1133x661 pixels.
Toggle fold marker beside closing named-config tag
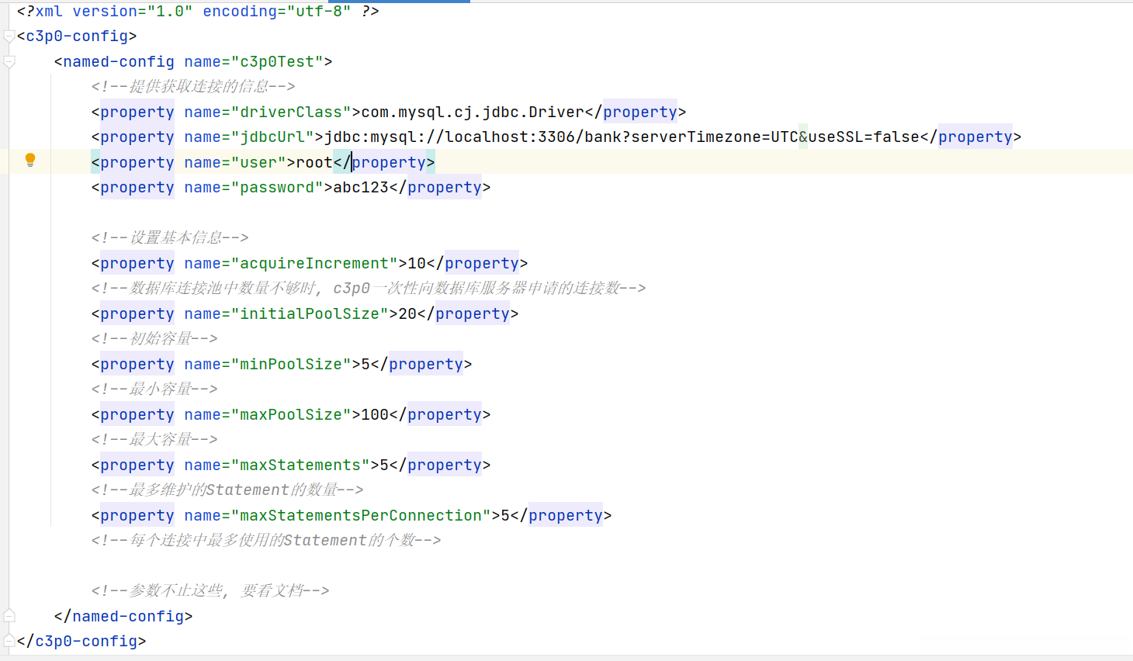tap(9, 616)
